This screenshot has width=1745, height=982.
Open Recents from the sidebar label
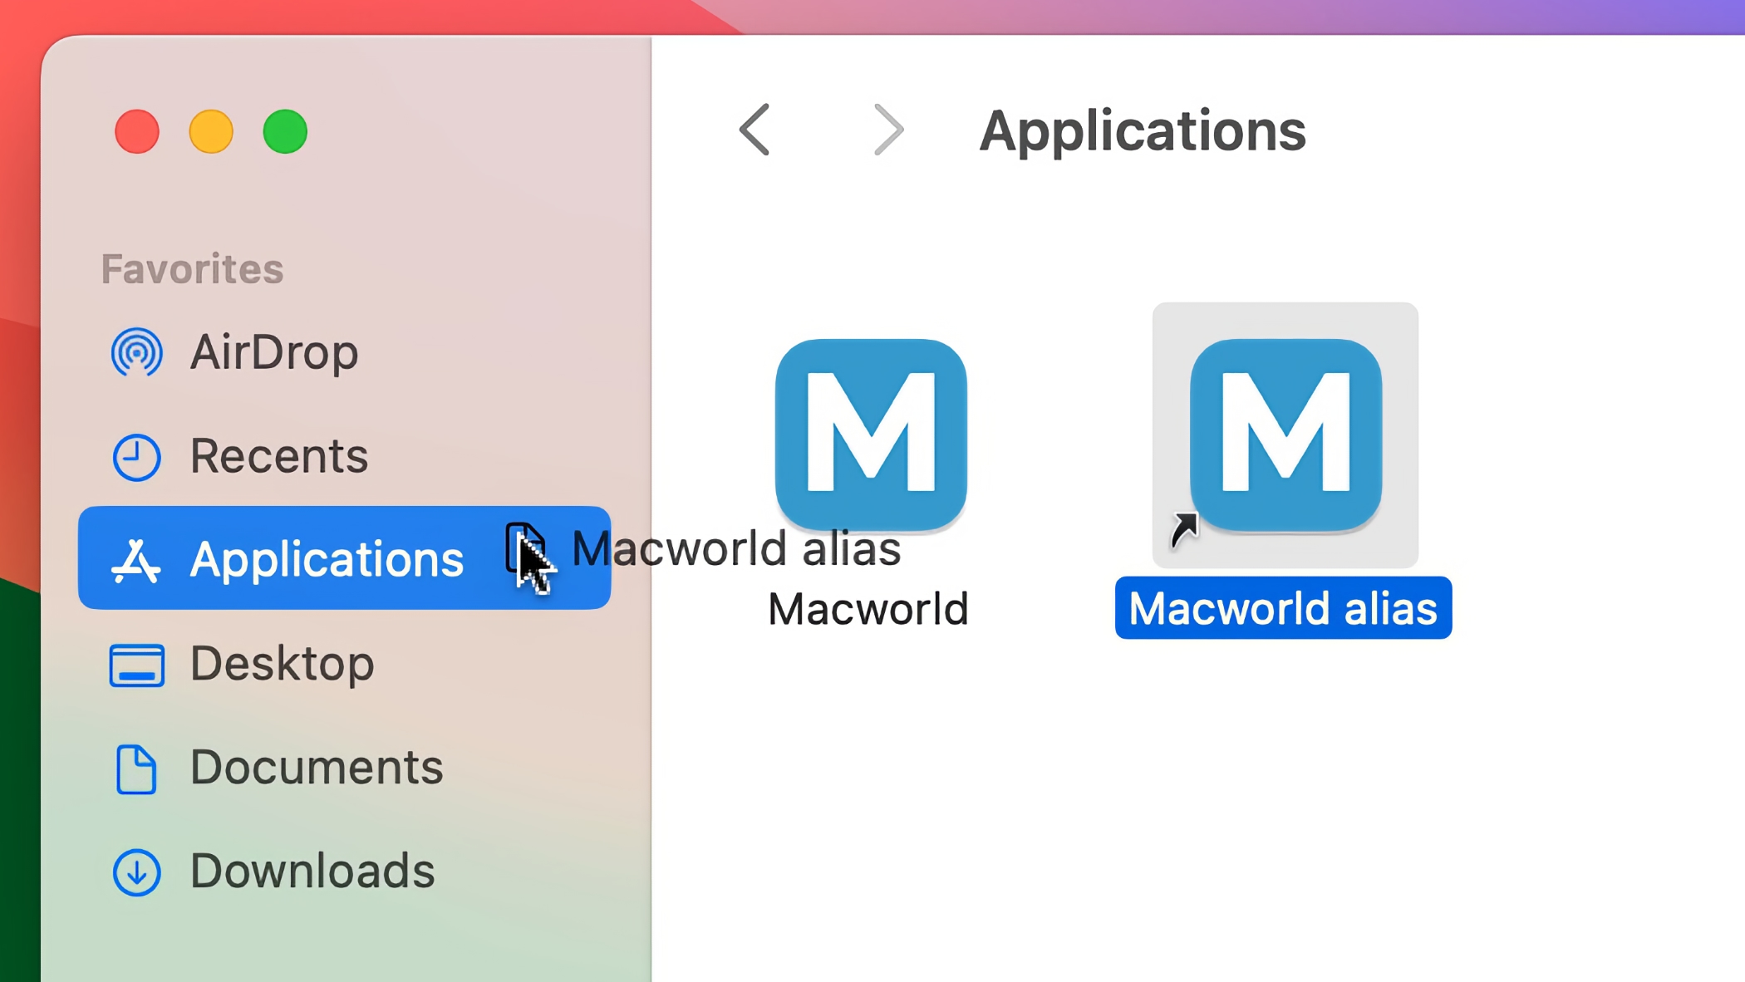[279, 456]
